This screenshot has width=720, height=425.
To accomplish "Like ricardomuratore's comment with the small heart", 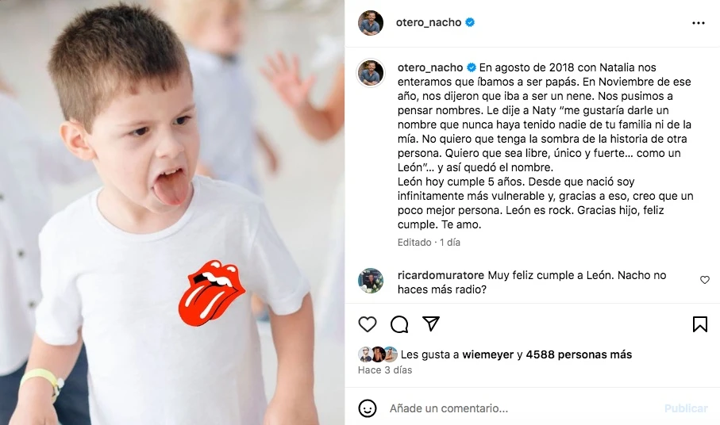I will [704, 280].
